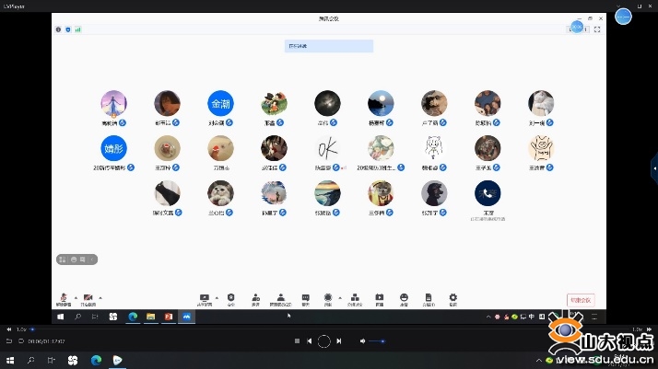Click the stop button in video player
Screen dimensions: 658x369
coord(297,341)
